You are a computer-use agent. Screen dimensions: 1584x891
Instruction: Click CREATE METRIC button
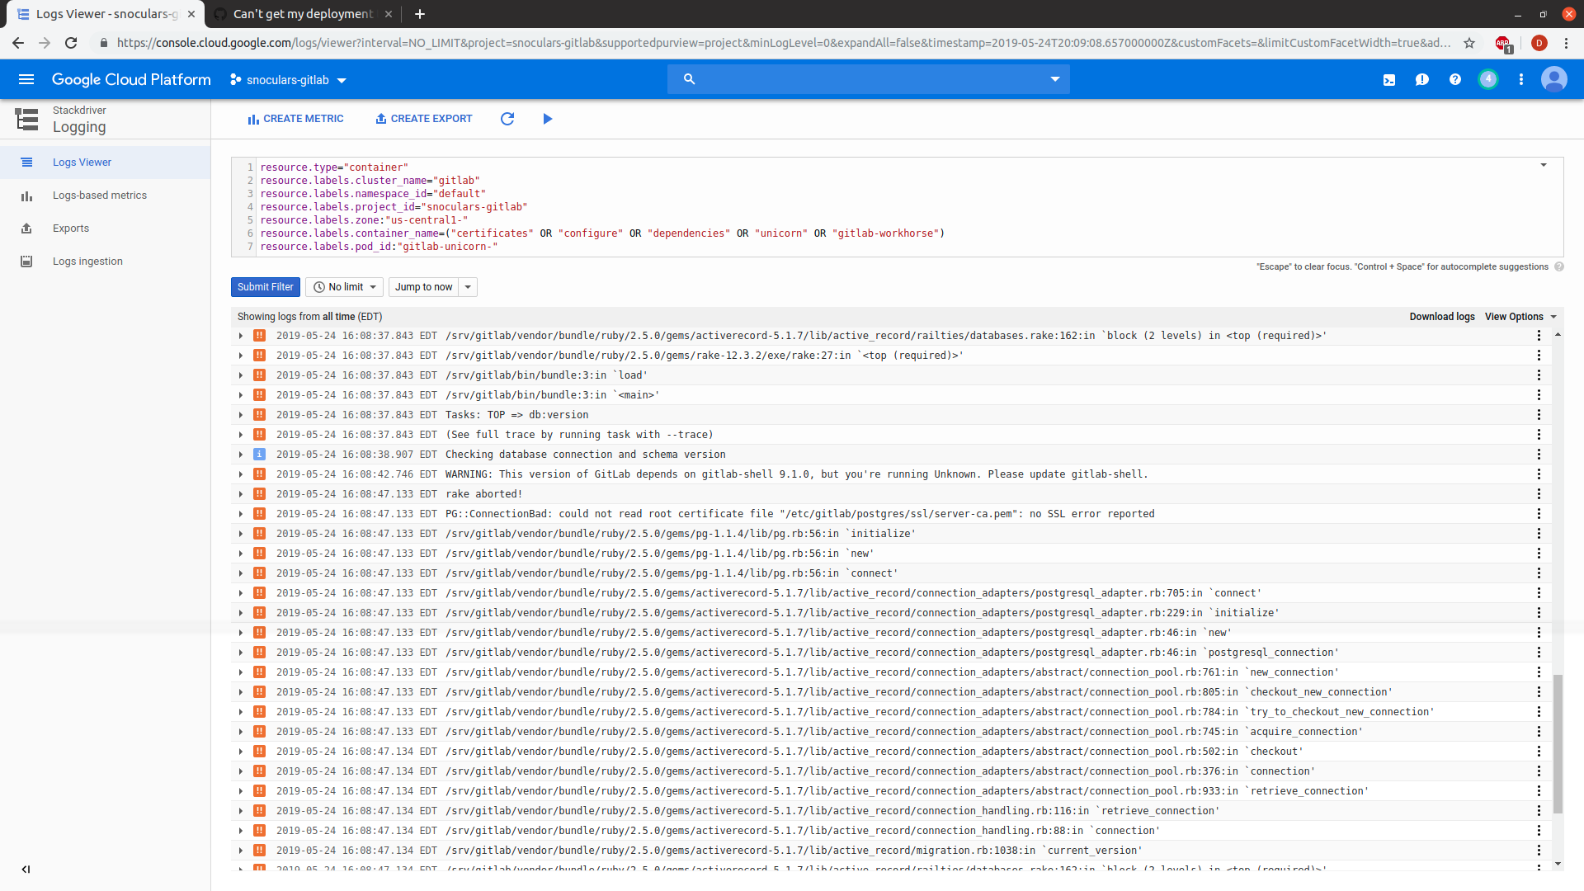point(295,119)
